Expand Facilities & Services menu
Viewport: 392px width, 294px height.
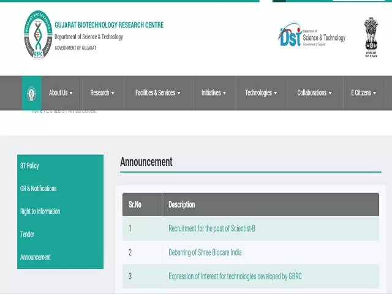tap(157, 93)
